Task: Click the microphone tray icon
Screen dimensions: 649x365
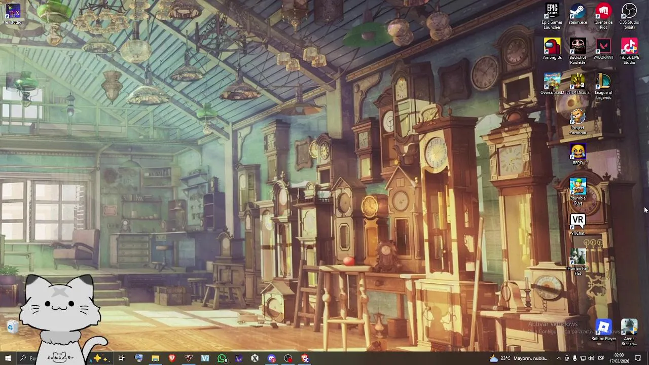Action: pos(574,358)
